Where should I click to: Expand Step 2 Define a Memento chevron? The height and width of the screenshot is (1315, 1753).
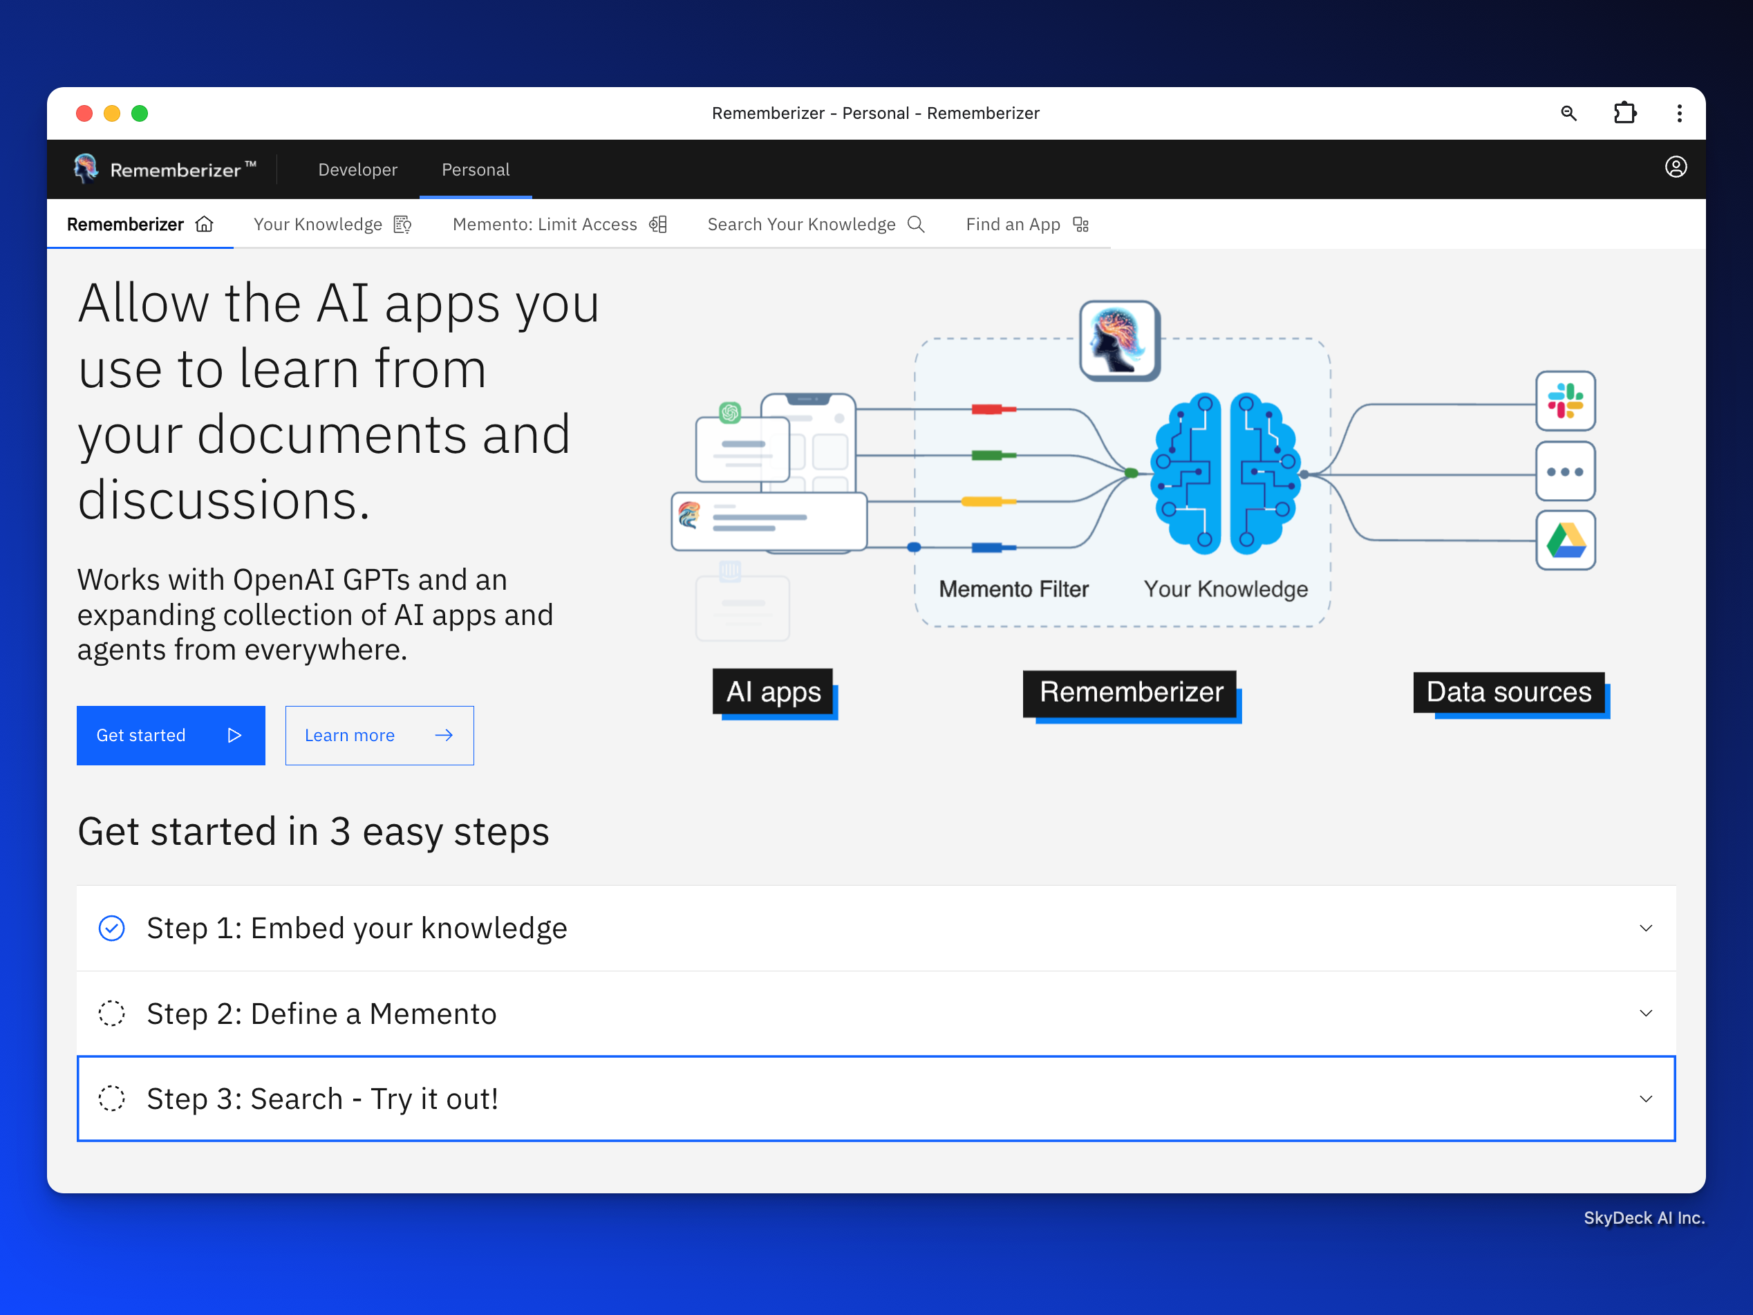point(1645,1013)
